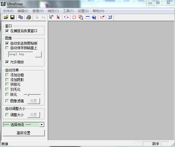Enable the 锐化 checkbox
The width and height of the screenshot is (175, 147).
pos(7,94)
